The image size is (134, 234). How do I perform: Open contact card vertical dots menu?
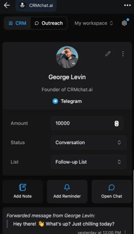pos(123,54)
